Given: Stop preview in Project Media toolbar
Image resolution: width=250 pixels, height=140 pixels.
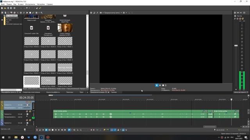Looking at the screenshot, I should (30, 13).
